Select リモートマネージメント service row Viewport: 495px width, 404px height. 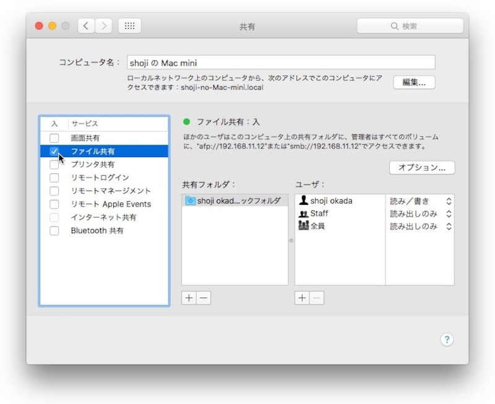point(111,191)
